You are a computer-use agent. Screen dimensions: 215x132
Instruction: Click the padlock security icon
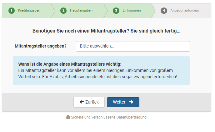tap(68, 117)
